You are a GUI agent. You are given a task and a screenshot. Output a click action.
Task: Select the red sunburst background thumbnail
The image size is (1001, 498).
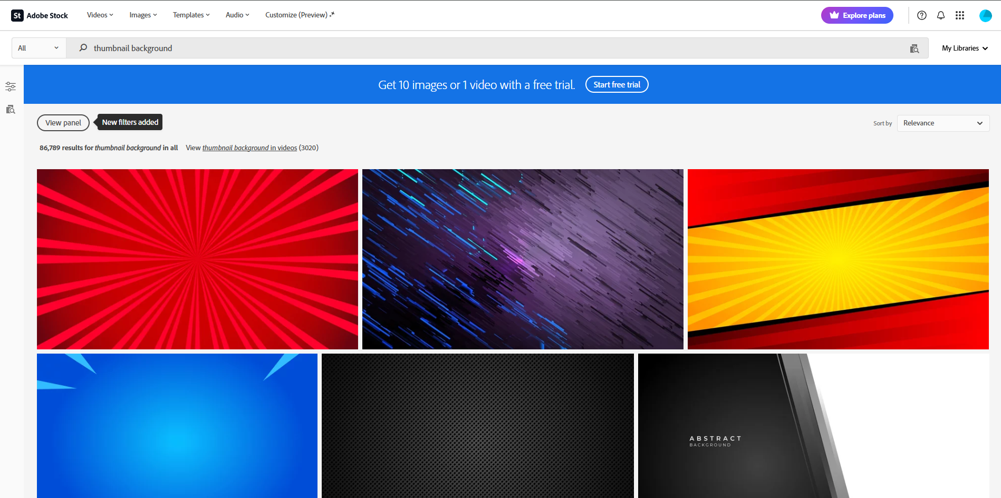tap(197, 259)
